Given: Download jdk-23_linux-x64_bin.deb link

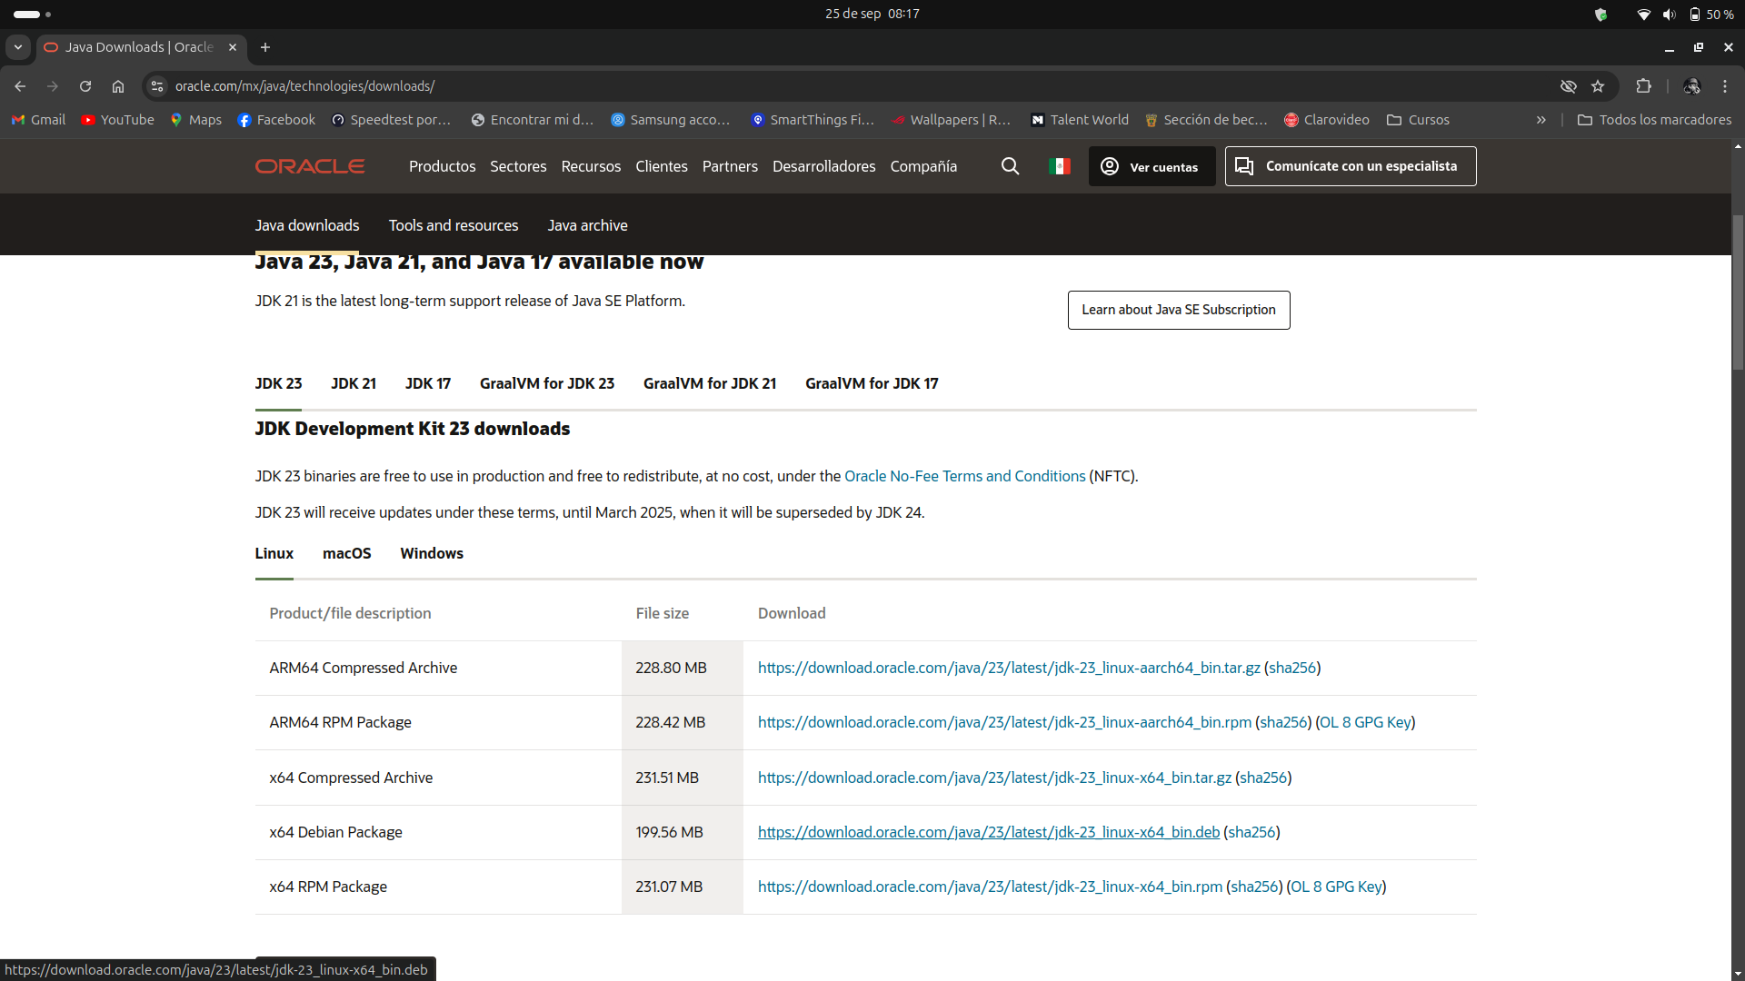Looking at the screenshot, I should [x=989, y=832].
